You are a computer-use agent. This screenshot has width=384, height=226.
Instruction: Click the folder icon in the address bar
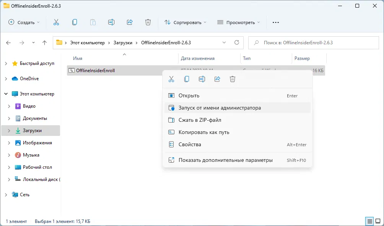point(59,42)
